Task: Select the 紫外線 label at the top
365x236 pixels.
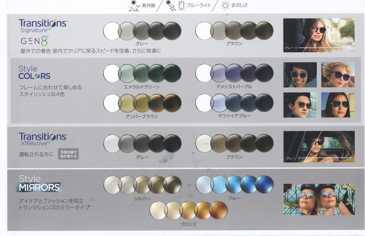Action: coord(149,5)
